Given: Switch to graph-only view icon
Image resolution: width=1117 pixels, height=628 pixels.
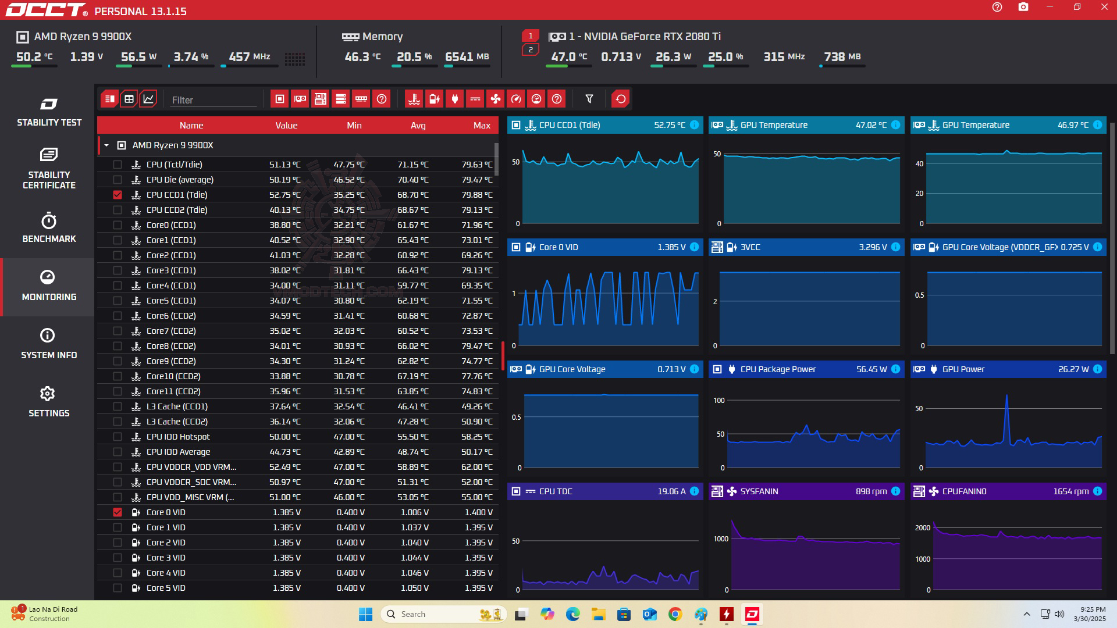Looking at the screenshot, I should 148,99.
